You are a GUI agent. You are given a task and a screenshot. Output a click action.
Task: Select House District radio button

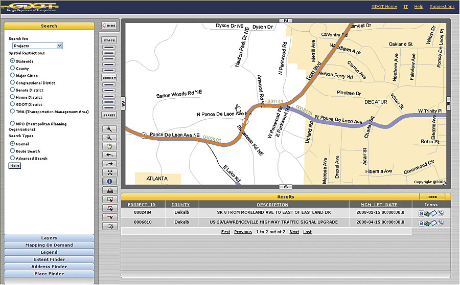point(12,97)
